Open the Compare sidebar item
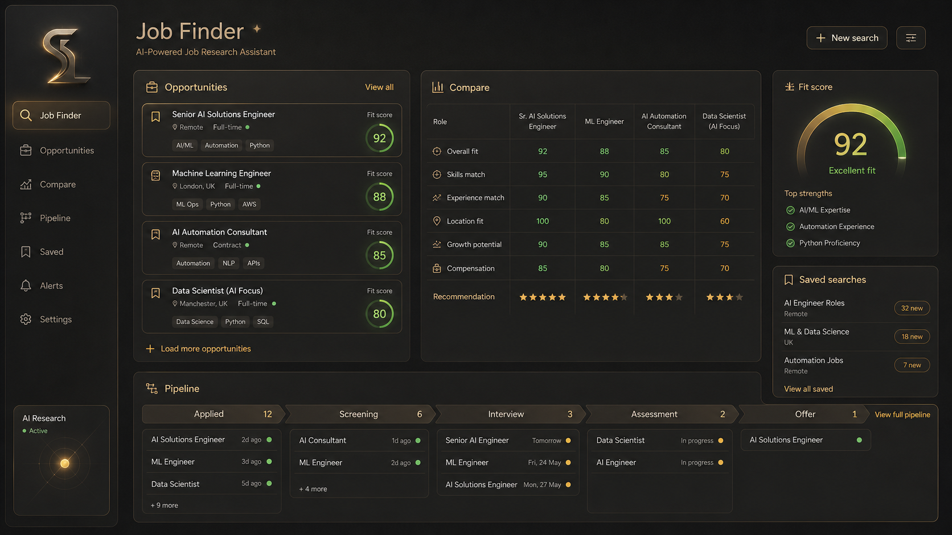952x535 pixels. (61, 184)
